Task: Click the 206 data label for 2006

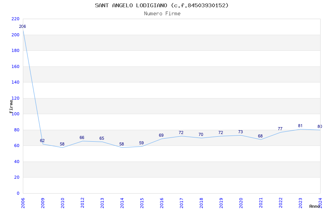Action: pos(22,26)
